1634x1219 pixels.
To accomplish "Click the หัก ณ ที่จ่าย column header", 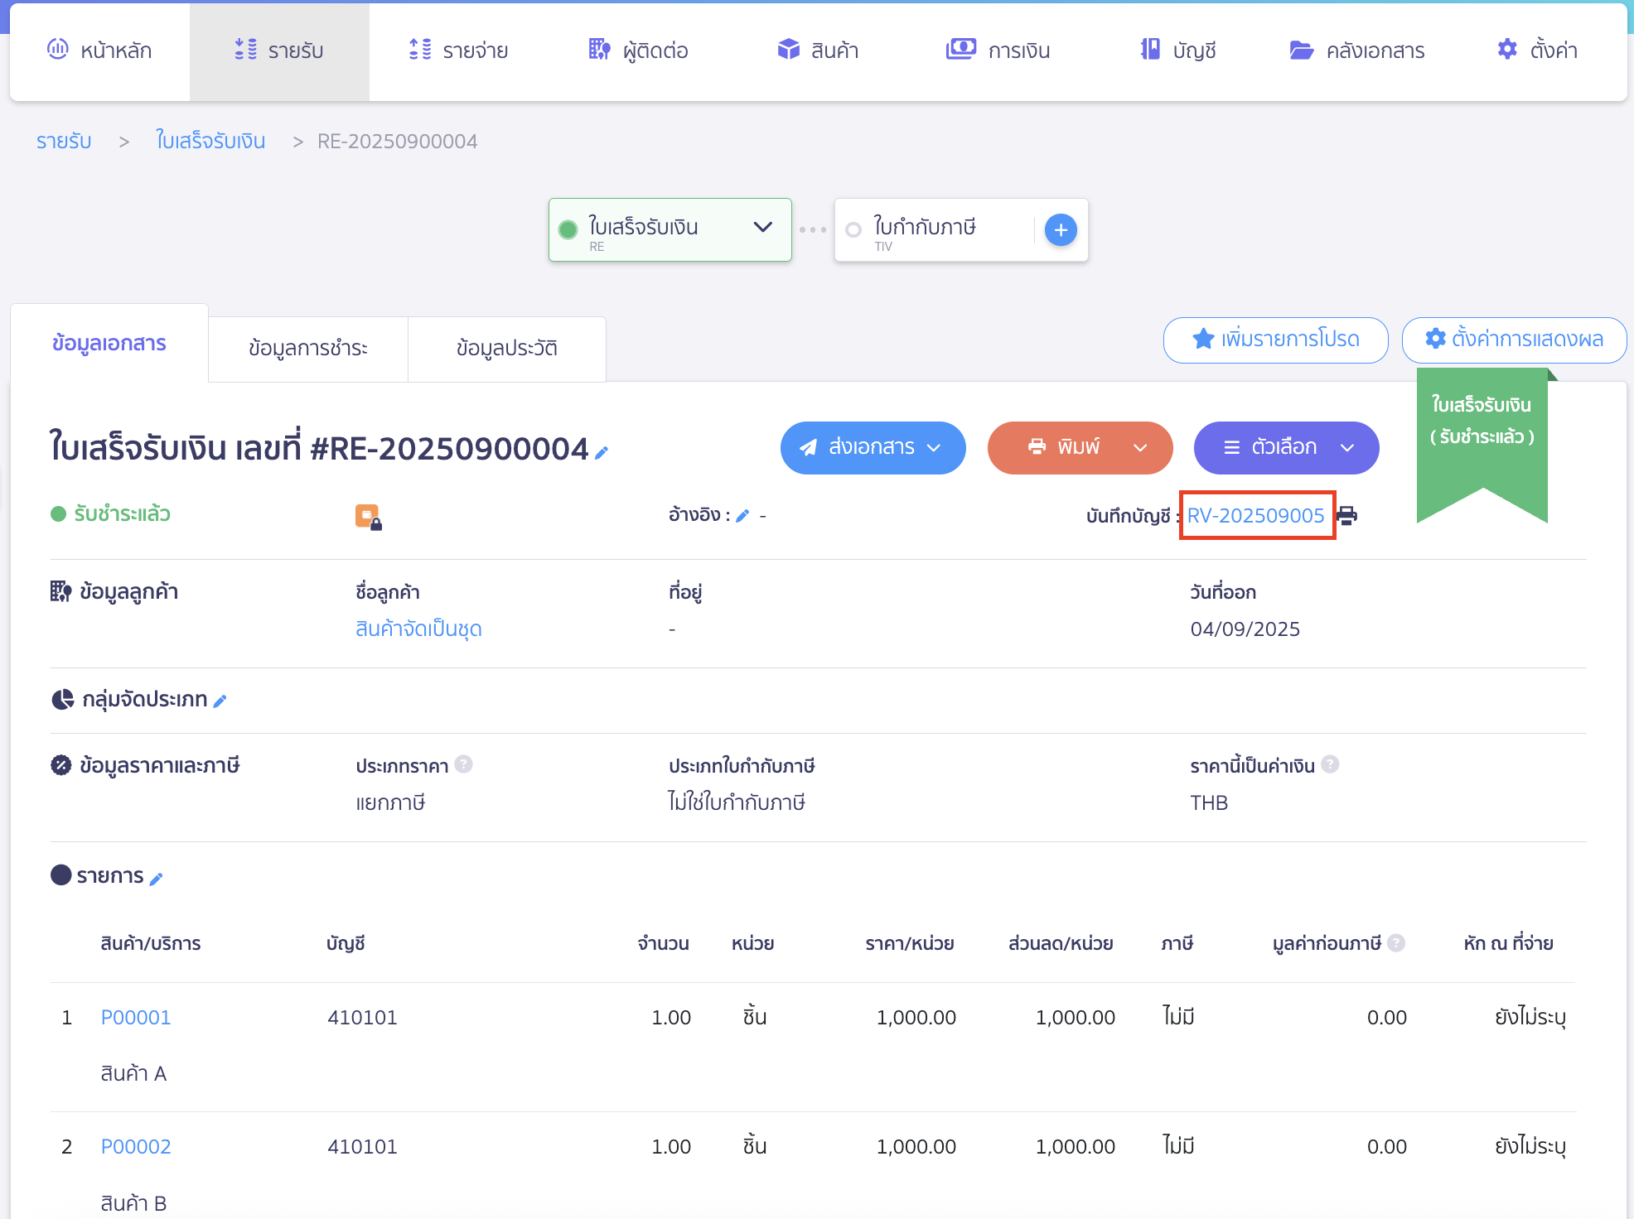I will pyautogui.click(x=1509, y=943).
